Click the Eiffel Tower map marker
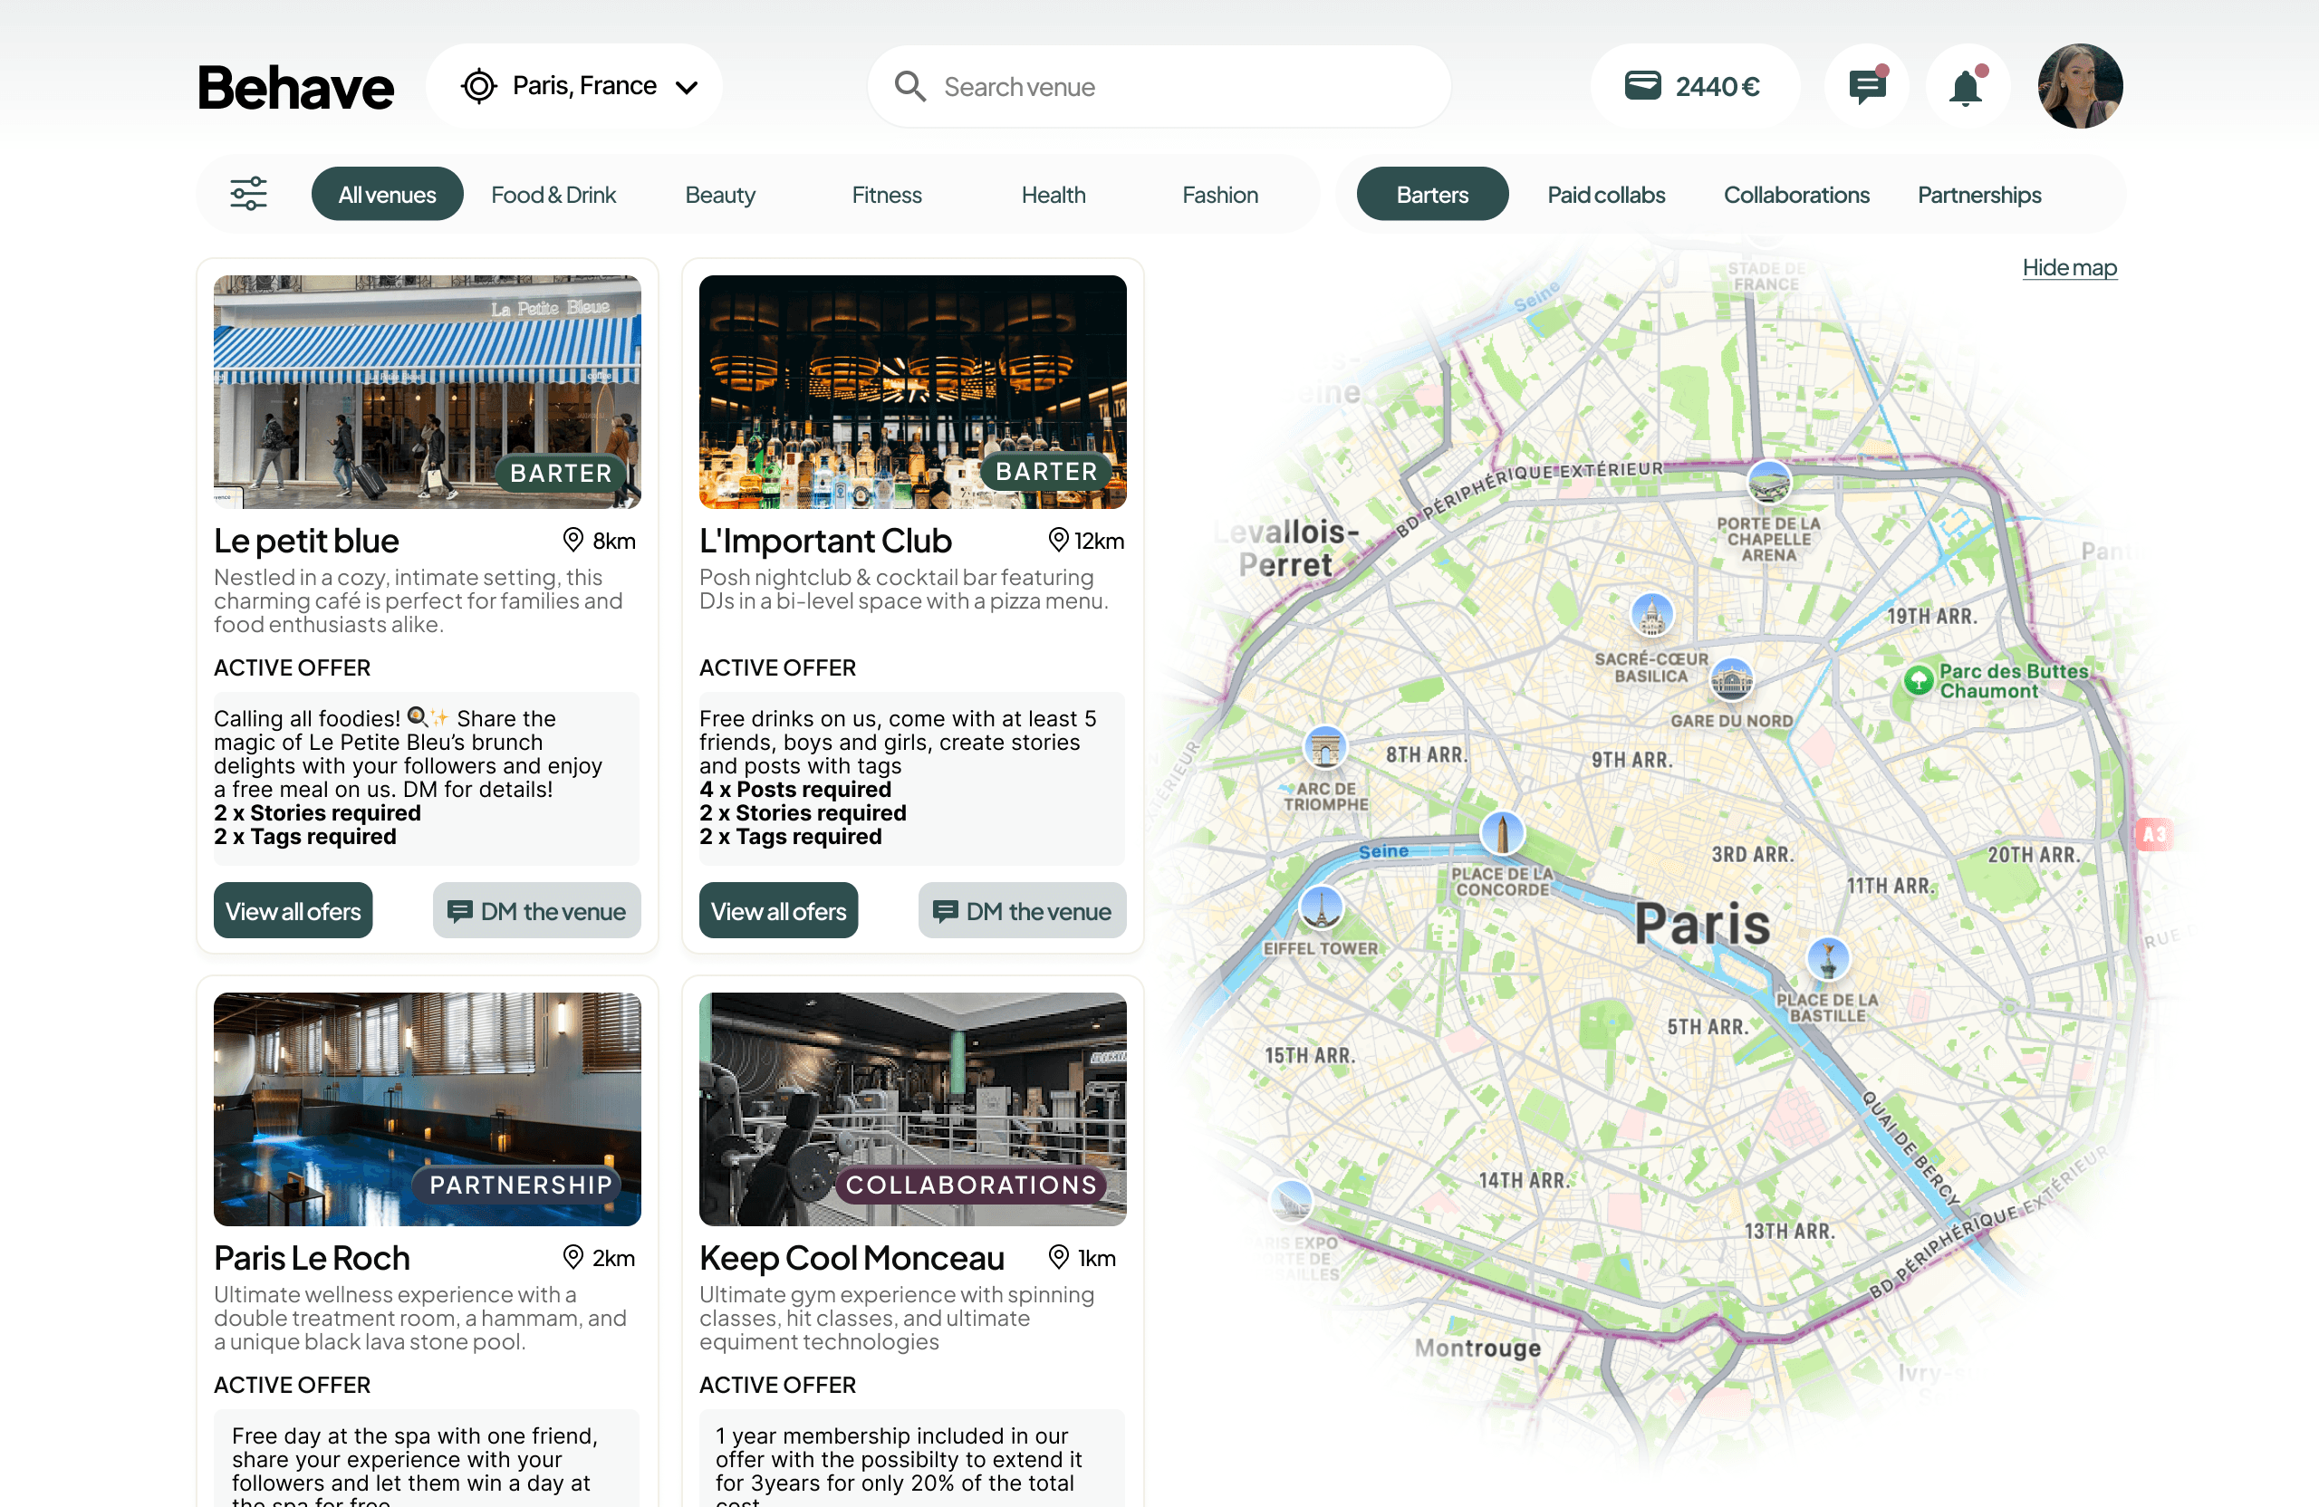Image resolution: width=2319 pixels, height=1507 pixels. [1322, 907]
